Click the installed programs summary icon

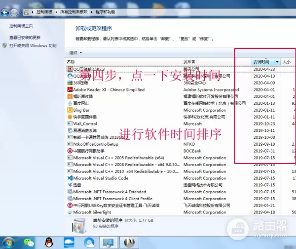79,225
